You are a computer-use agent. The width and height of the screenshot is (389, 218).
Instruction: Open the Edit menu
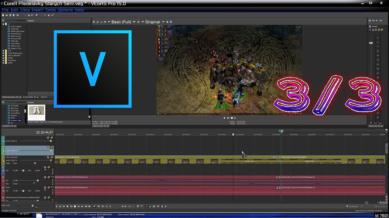14,10
